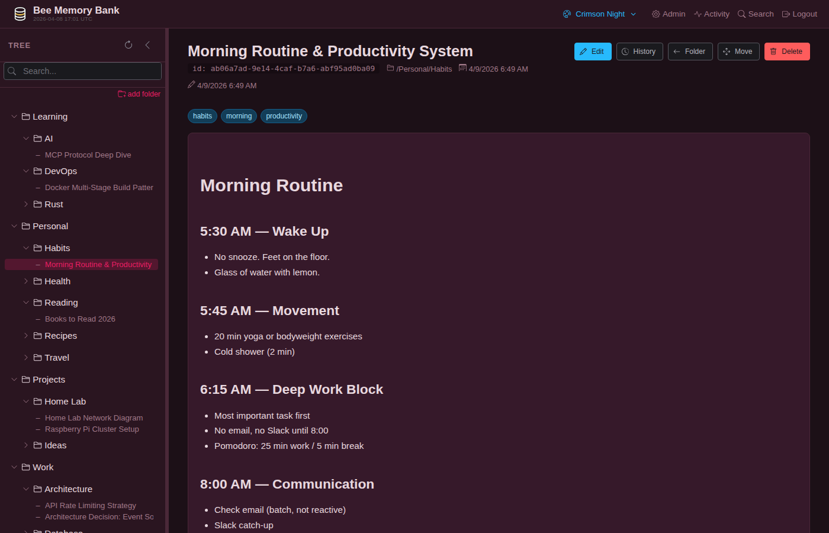Focus the tree search field
The height and width of the screenshot is (533, 829).
tap(83, 71)
